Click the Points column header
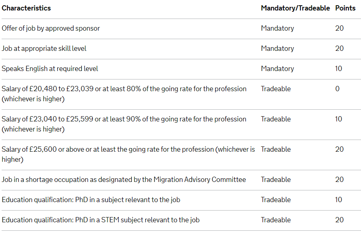Screen dimensions: 361x236 [x=345, y=8]
